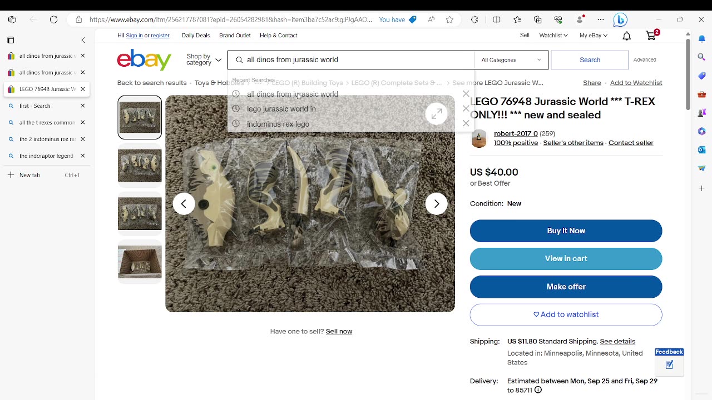Open sidebar search icon

click(x=701, y=57)
